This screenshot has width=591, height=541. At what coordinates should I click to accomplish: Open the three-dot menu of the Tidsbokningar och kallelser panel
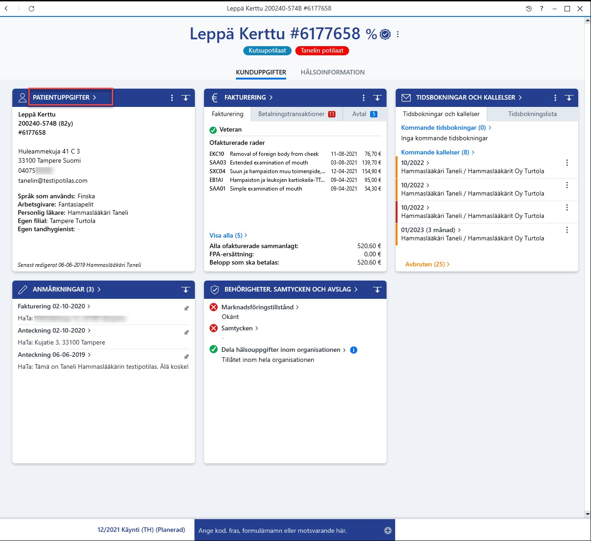555,98
